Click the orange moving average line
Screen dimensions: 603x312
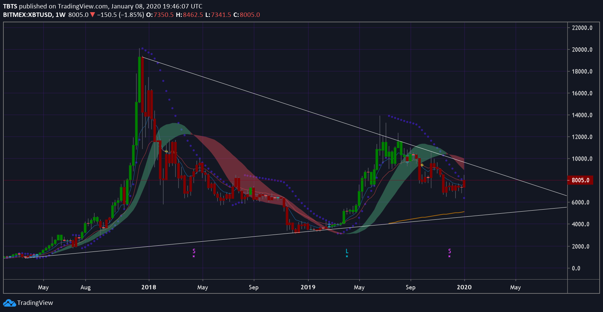(427, 217)
